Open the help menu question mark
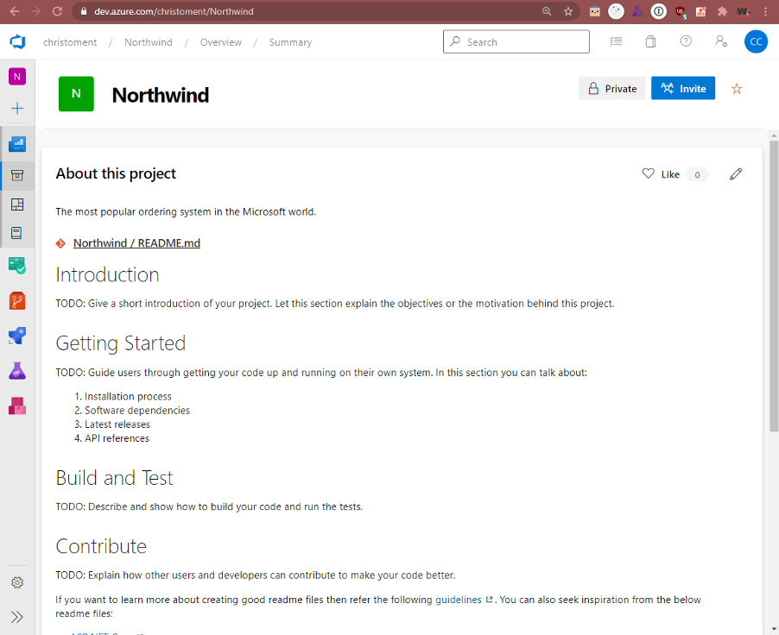 tap(686, 41)
